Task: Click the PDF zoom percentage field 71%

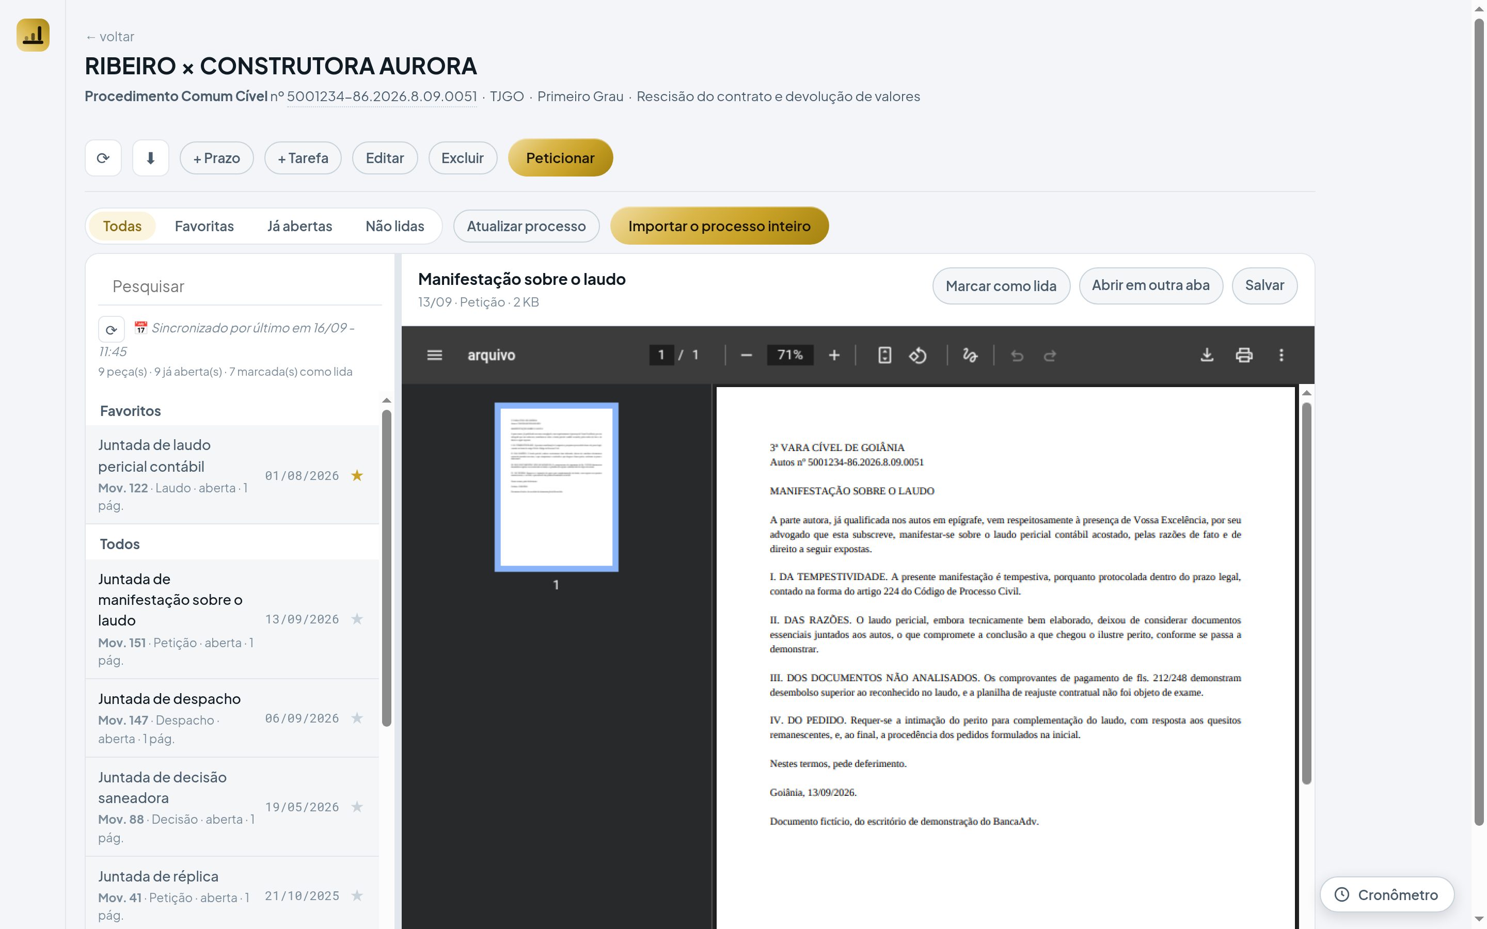Action: (790, 355)
